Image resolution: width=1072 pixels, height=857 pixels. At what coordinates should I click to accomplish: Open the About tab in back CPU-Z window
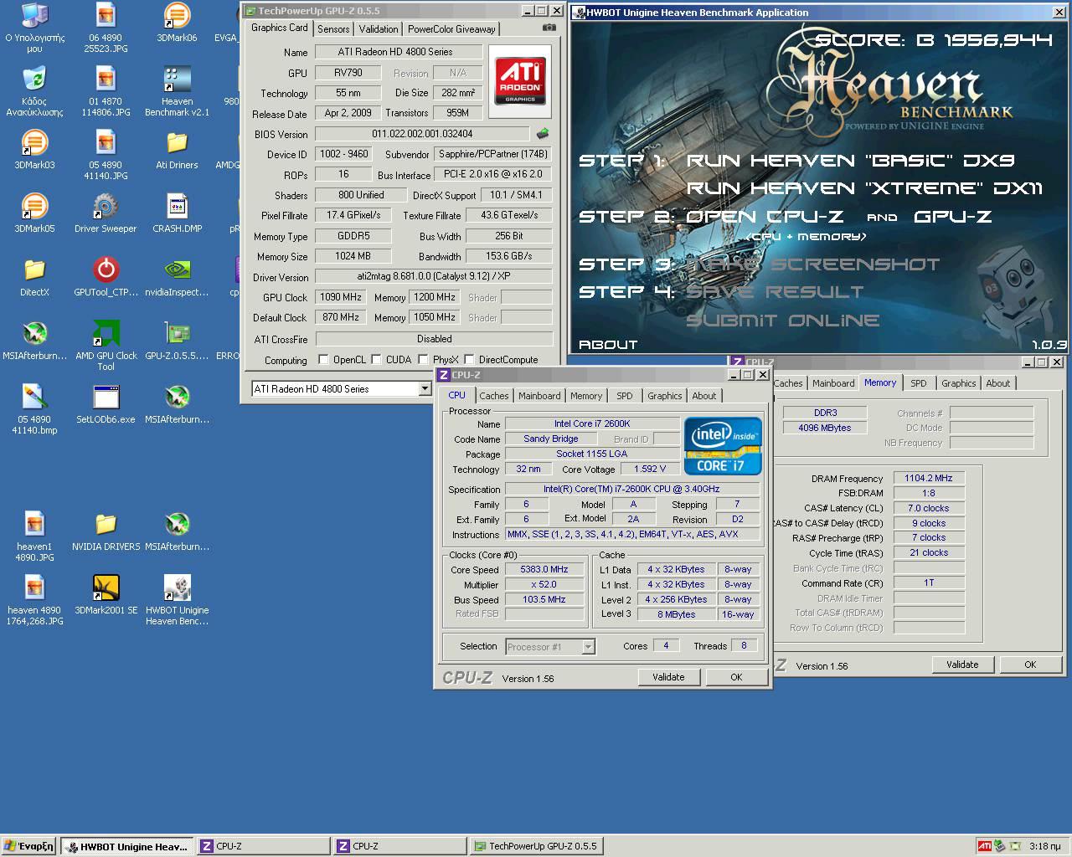point(998,383)
